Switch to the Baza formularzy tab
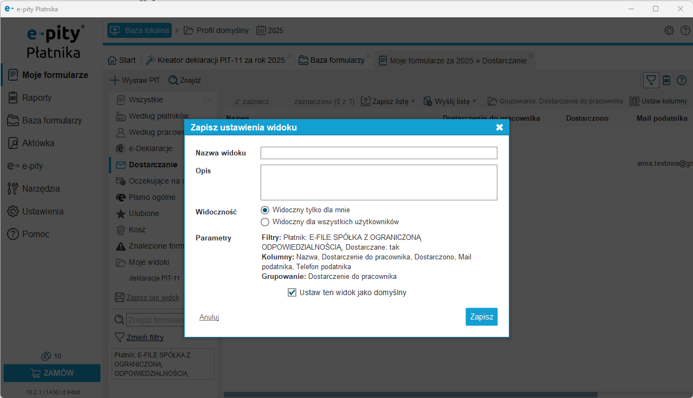The width and height of the screenshot is (693, 398). click(332, 60)
